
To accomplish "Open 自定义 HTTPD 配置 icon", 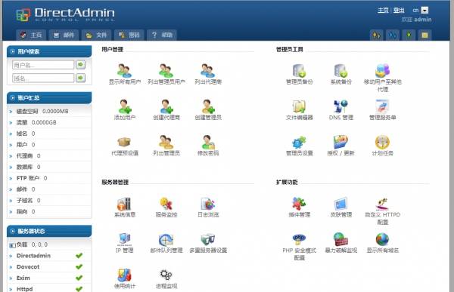I will pyautogui.click(x=382, y=204).
